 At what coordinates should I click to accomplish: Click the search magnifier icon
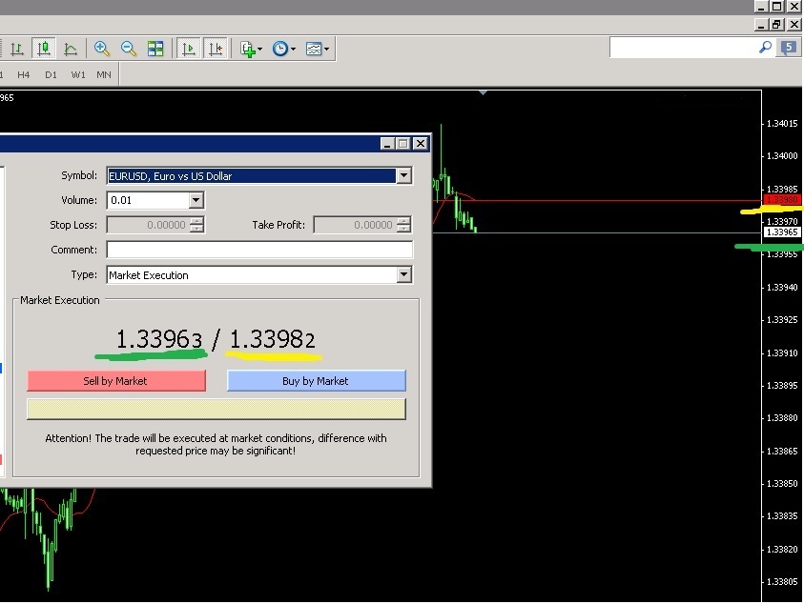765,48
